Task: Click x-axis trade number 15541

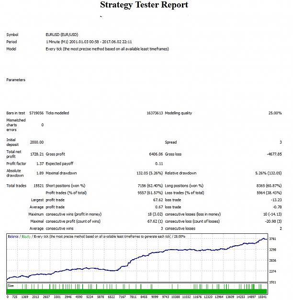Action: click(x=262, y=297)
